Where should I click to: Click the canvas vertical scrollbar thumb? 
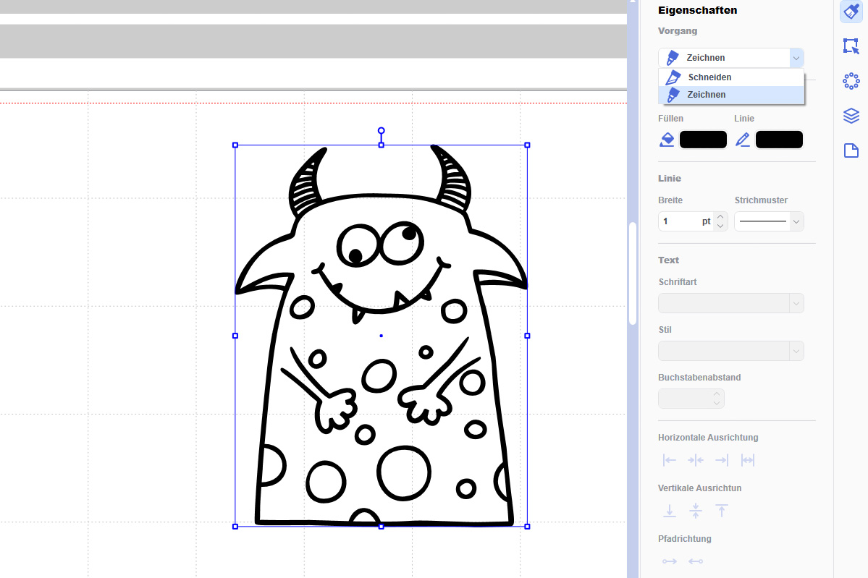pos(633,273)
